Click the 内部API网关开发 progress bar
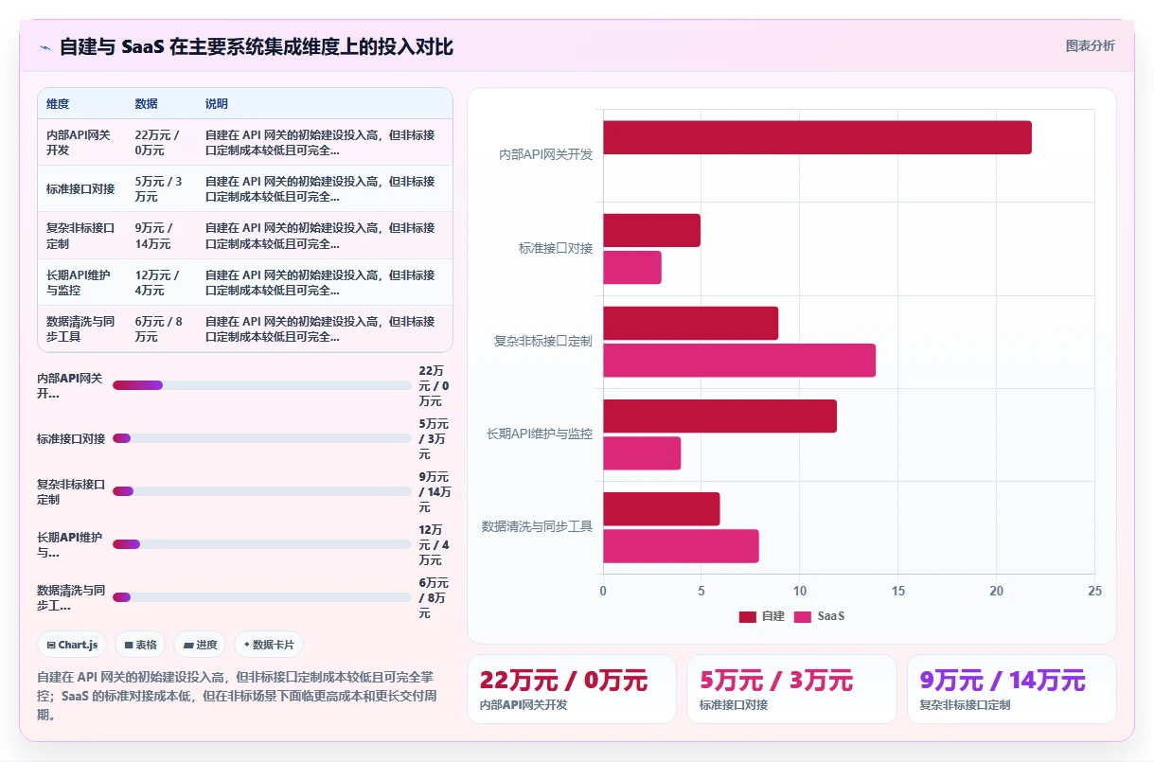The image size is (1154, 762). [x=262, y=385]
